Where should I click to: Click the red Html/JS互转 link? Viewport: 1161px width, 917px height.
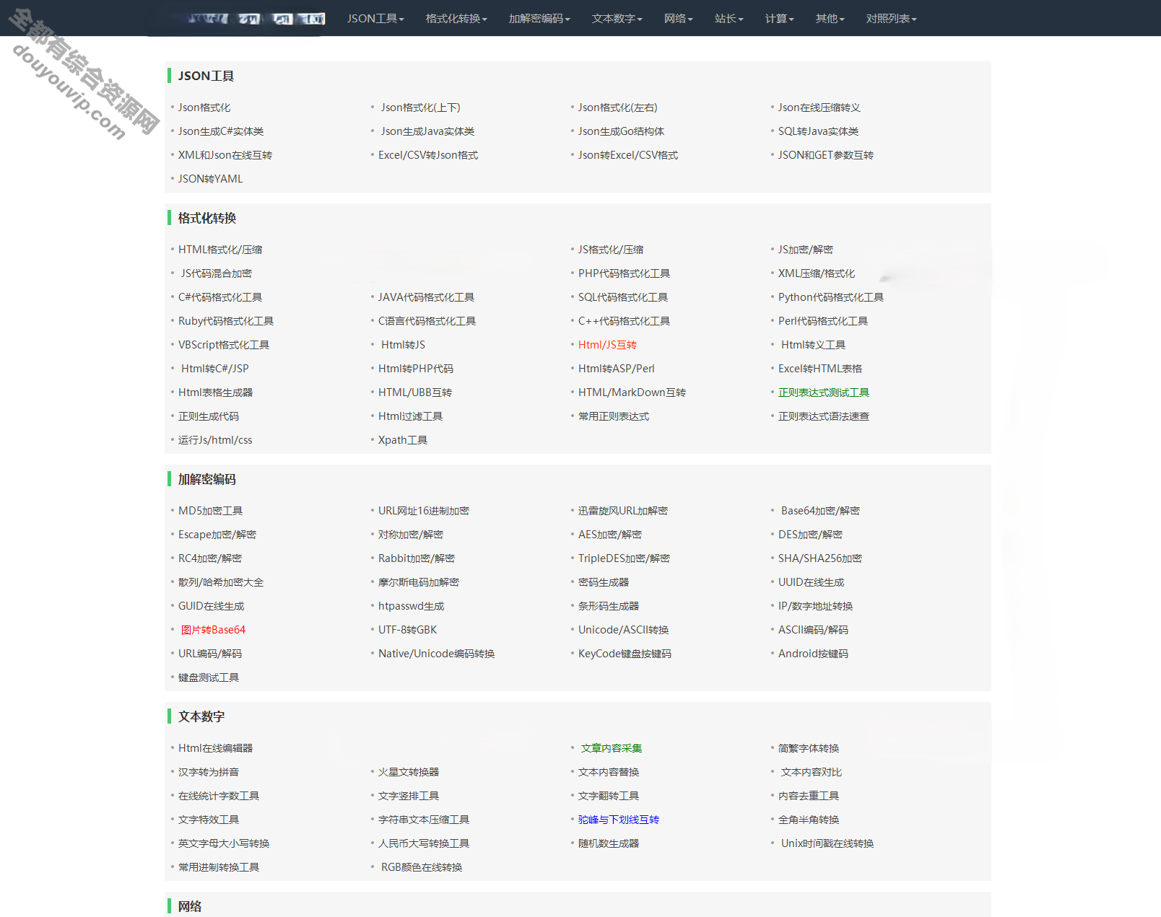607,345
